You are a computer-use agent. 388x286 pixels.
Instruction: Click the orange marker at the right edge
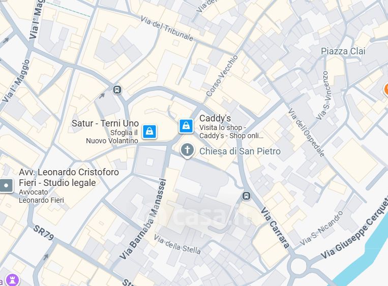pyautogui.click(x=386, y=90)
